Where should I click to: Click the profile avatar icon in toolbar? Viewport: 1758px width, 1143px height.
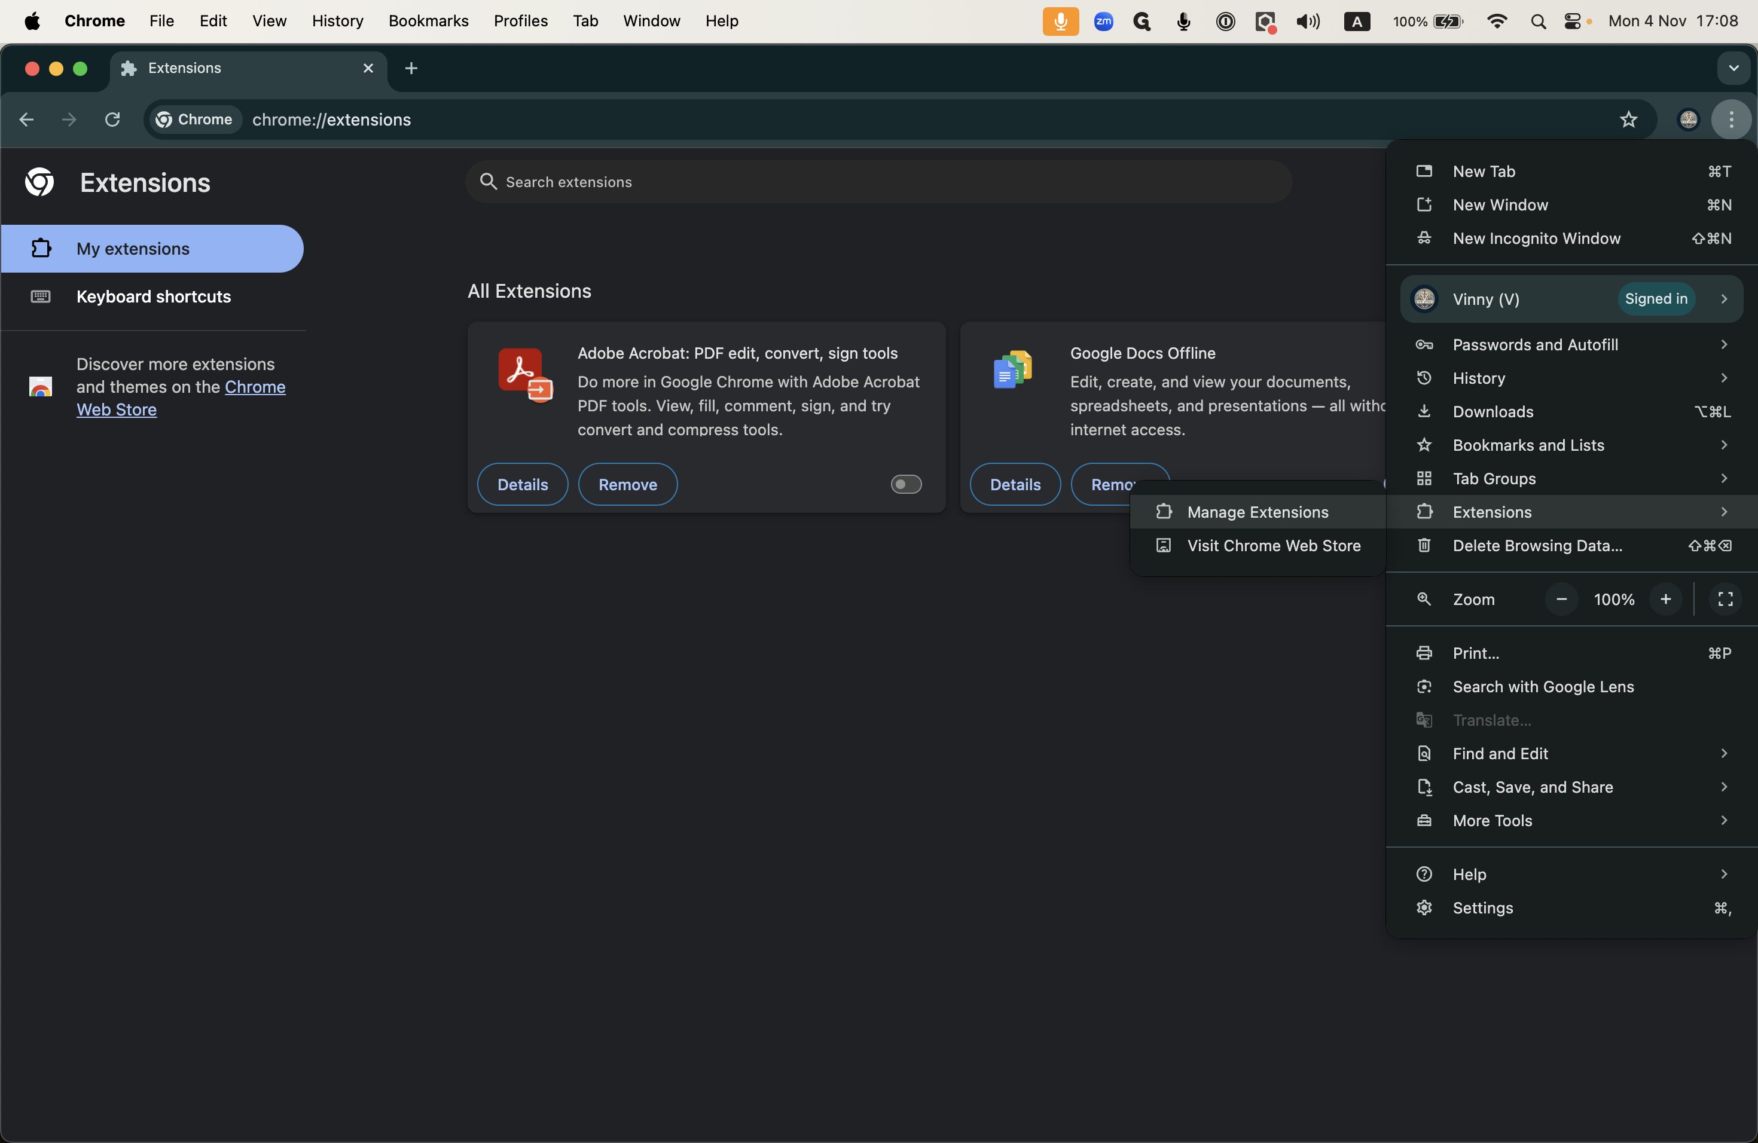point(1688,120)
